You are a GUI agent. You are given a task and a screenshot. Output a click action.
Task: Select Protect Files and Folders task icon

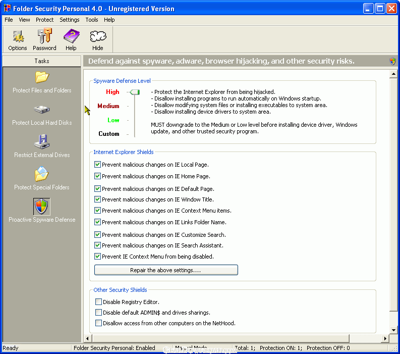42,77
